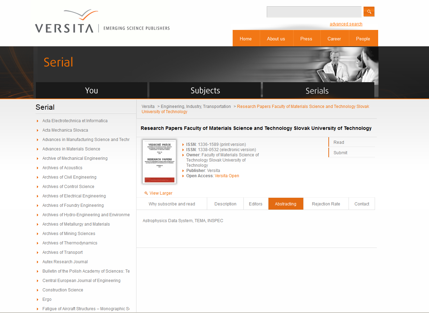The height and width of the screenshot is (313, 429).
Task: Click the Versita logo
Action: (102, 21)
